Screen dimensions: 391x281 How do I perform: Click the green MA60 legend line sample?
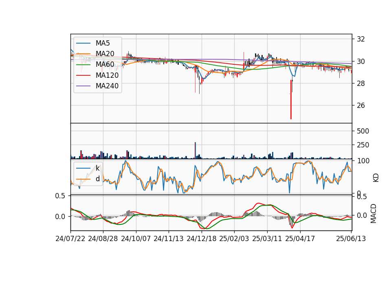point(83,65)
